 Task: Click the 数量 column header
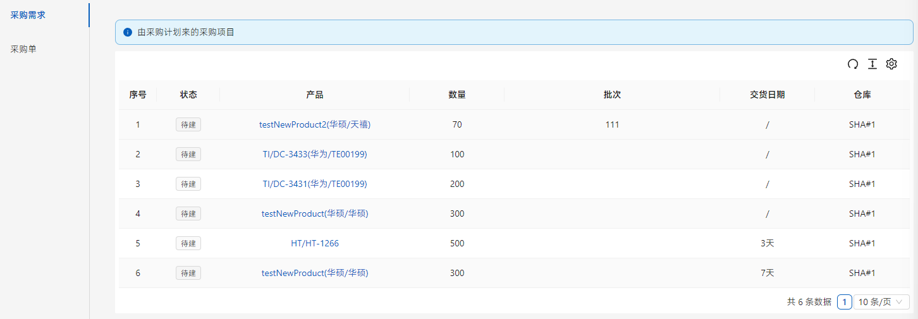(457, 95)
